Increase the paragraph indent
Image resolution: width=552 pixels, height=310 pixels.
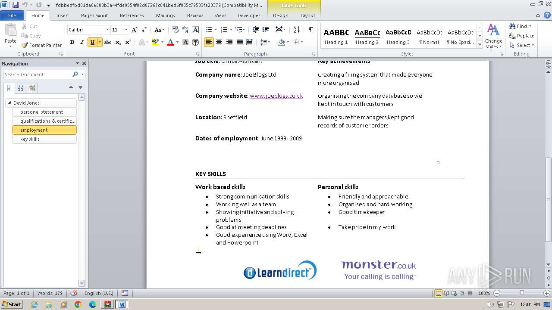(x=266, y=30)
